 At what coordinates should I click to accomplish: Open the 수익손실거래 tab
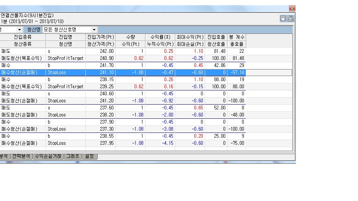[x=48, y=156]
